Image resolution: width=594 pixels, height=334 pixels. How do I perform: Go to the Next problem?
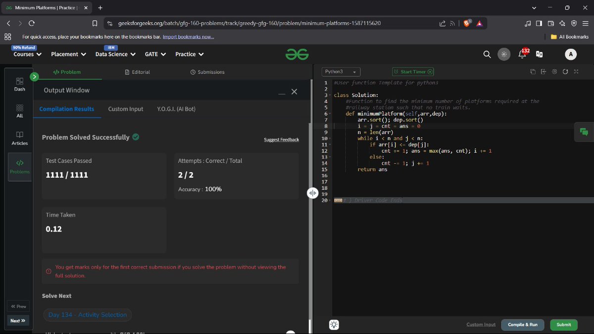(18, 321)
